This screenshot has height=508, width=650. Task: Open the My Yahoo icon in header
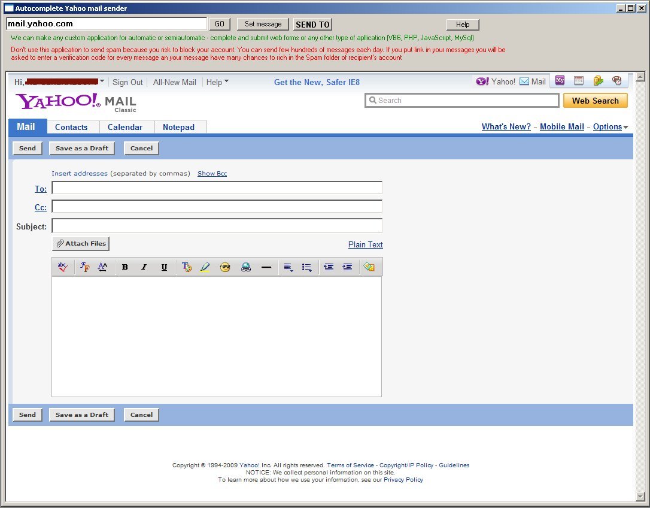[x=560, y=80]
